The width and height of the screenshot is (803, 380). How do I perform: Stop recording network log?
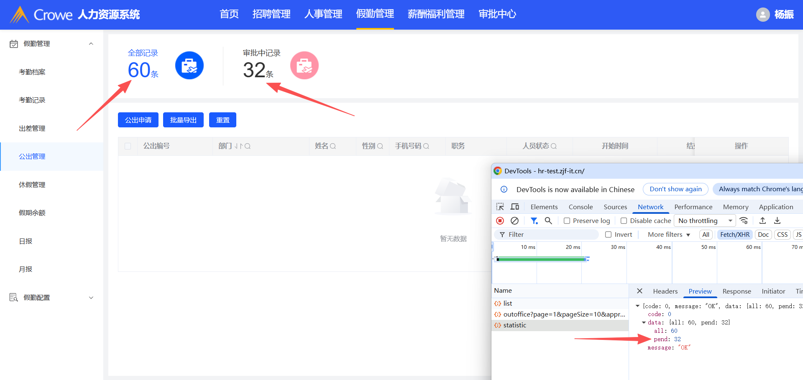click(500, 220)
